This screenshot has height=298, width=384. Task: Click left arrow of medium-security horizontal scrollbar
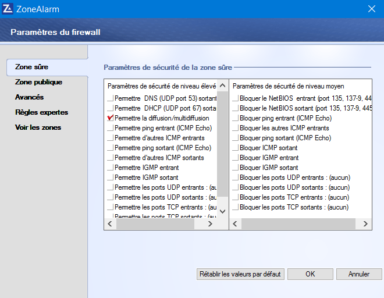tap(235, 223)
